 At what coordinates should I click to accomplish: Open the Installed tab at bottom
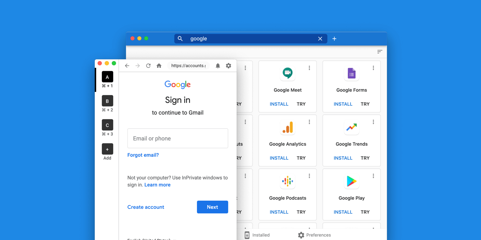257,235
